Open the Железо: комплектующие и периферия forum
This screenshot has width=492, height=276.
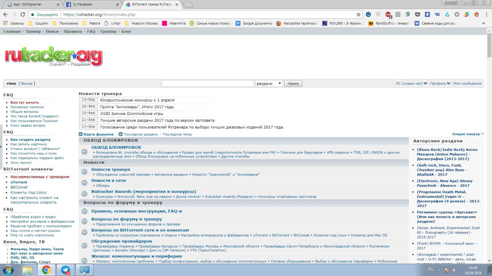(x=136, y=256)
